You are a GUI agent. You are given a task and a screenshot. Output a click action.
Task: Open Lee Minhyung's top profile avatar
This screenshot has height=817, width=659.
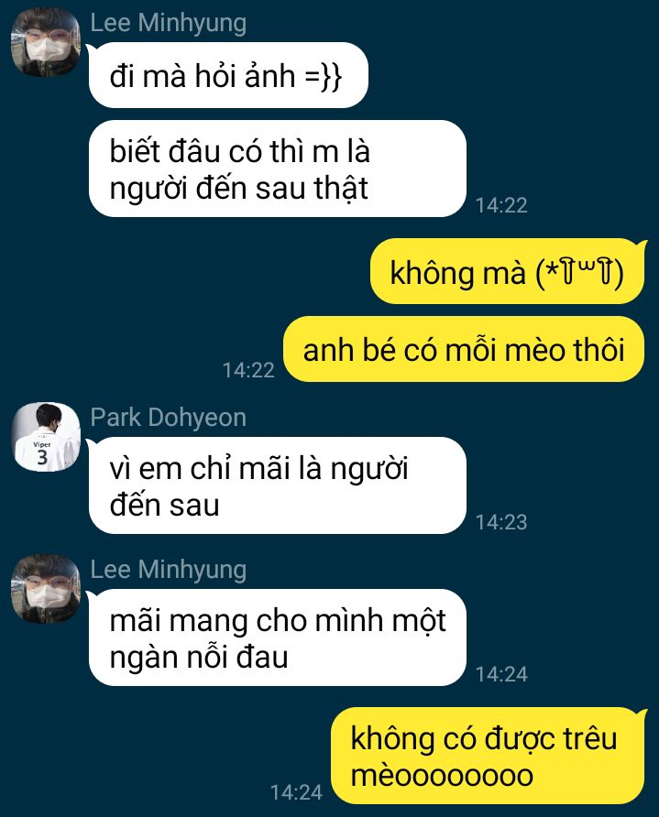[46, 43]
